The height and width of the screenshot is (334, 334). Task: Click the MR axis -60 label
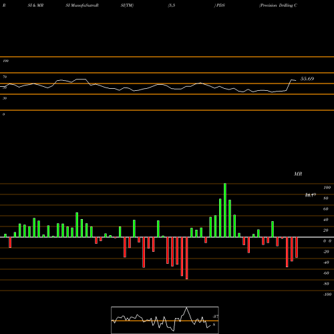click(326, 273)
